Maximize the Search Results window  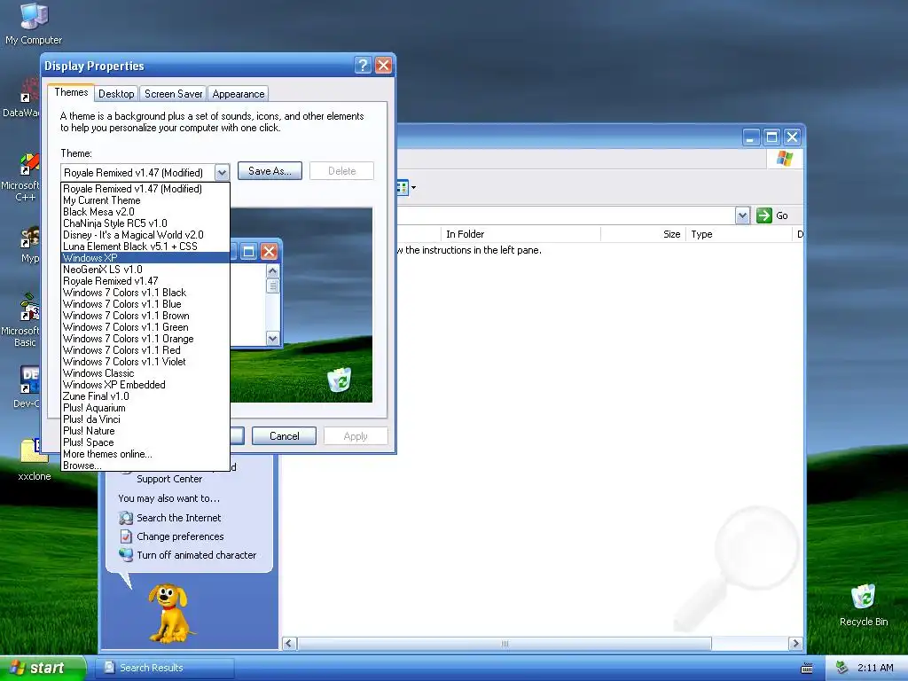[x=771, y=137]
